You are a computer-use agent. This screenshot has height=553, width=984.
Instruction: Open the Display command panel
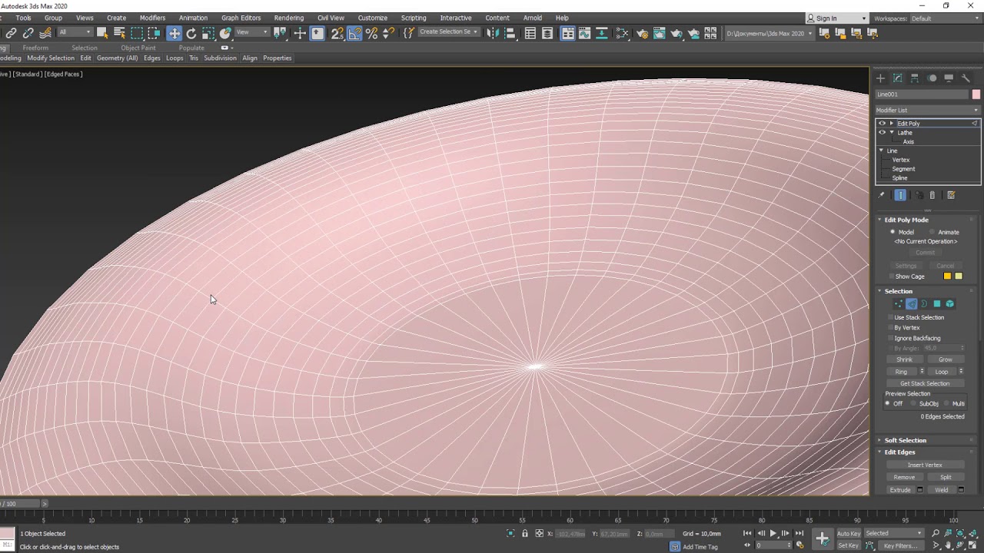tap(949, 78)
